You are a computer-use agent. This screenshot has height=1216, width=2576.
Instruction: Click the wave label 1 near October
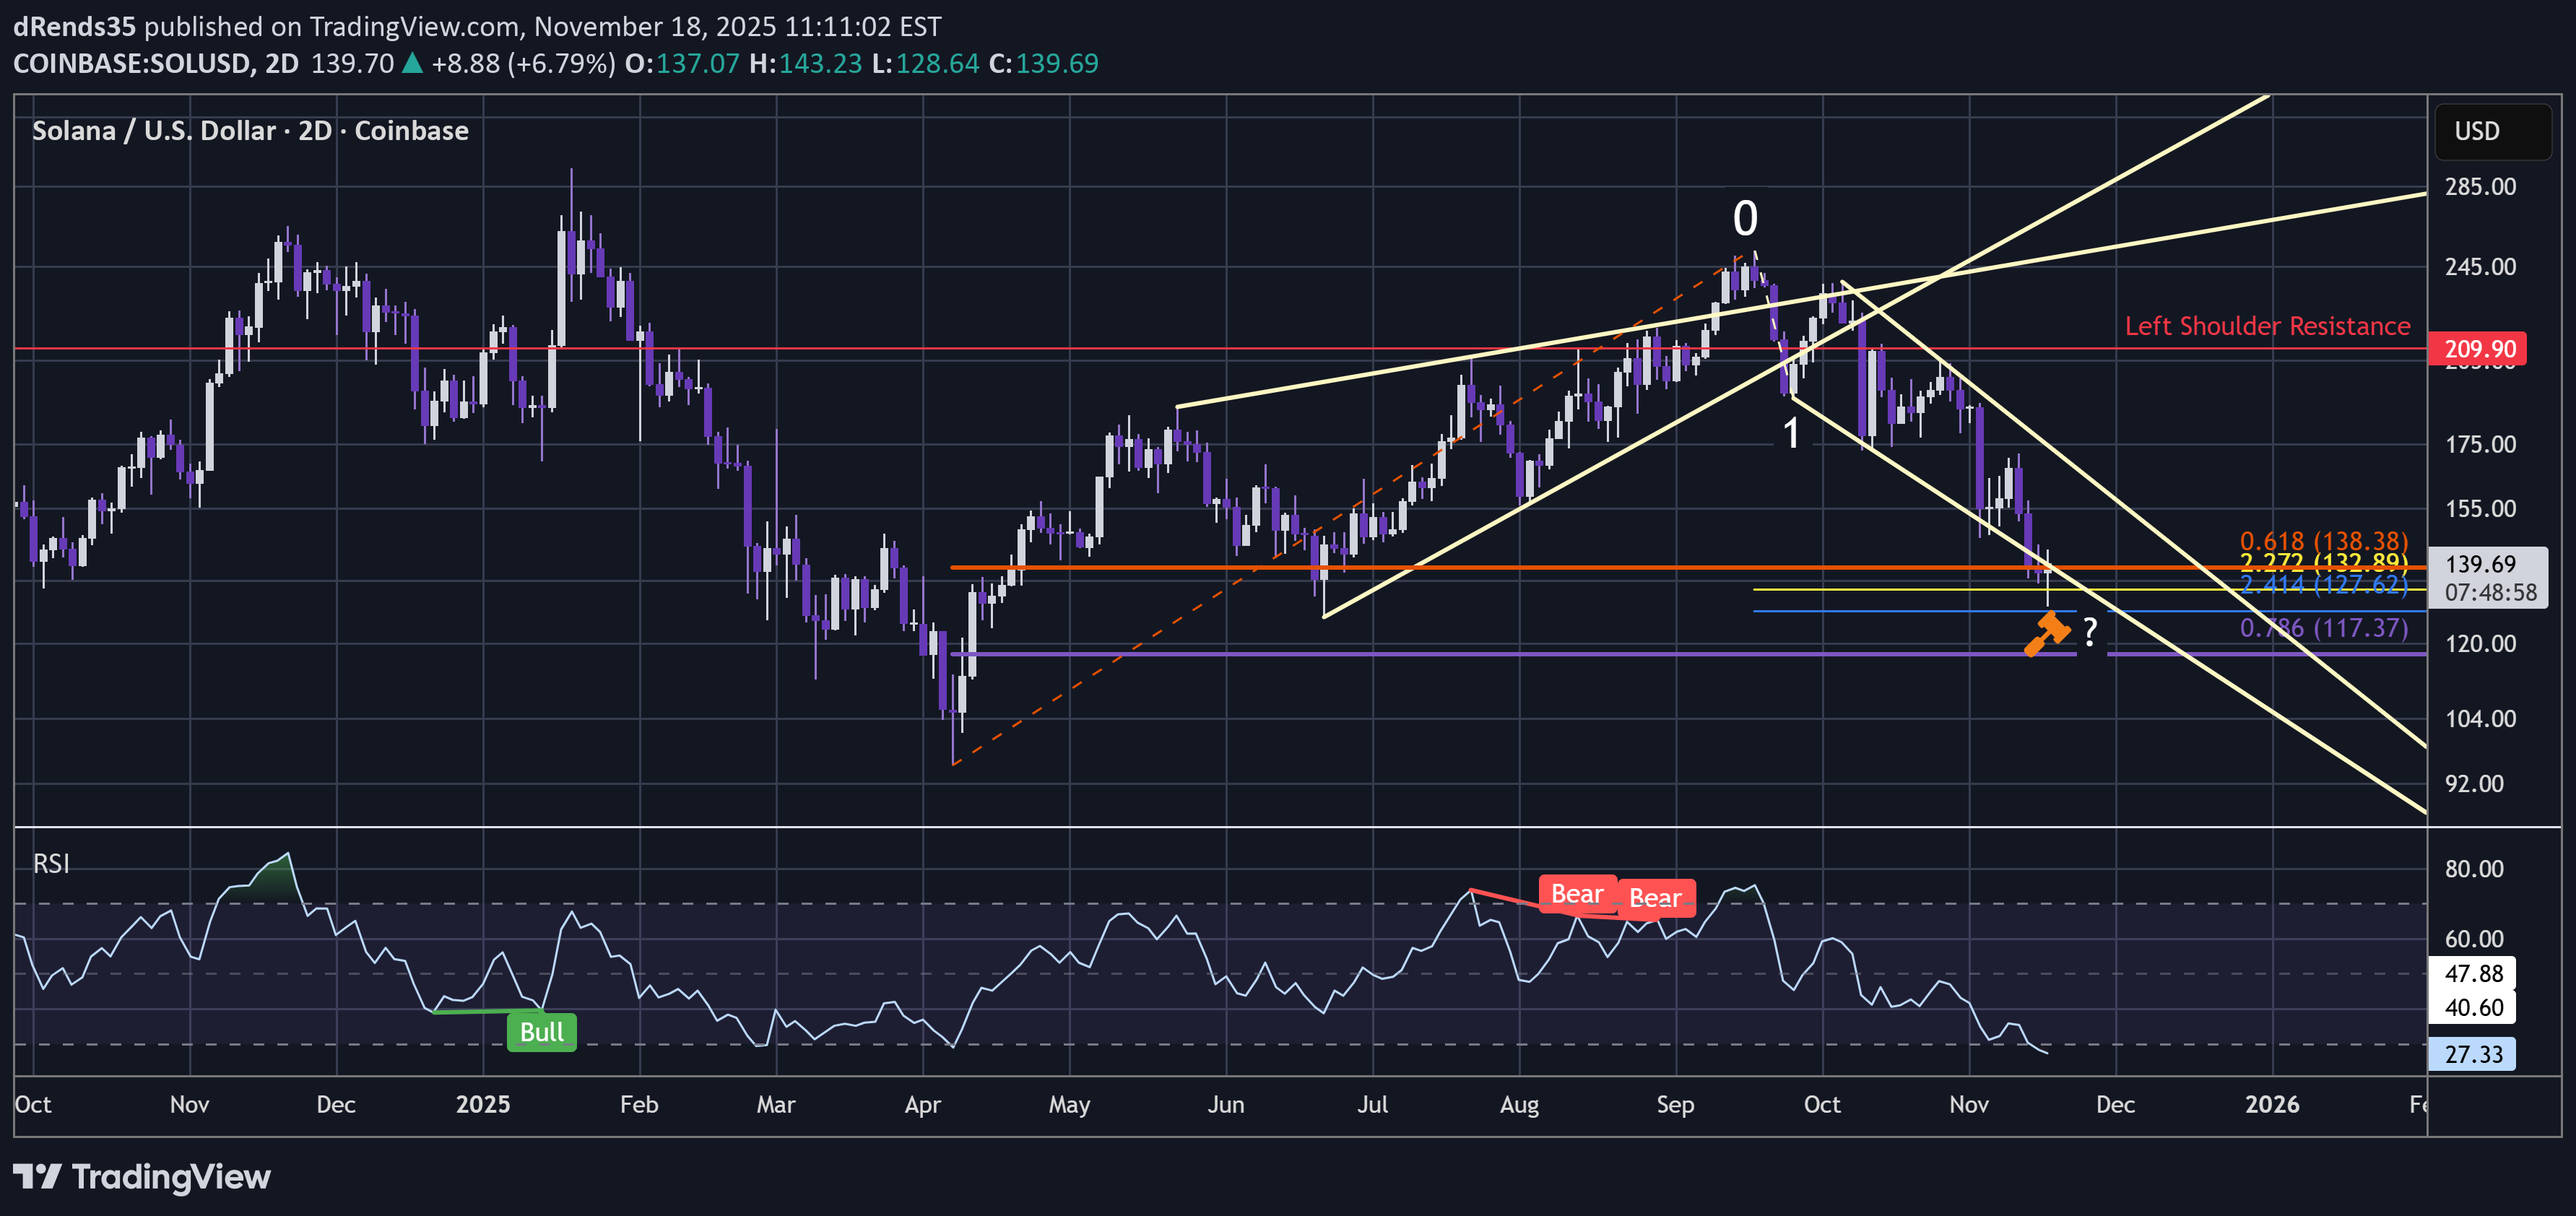coord(1791,433)
